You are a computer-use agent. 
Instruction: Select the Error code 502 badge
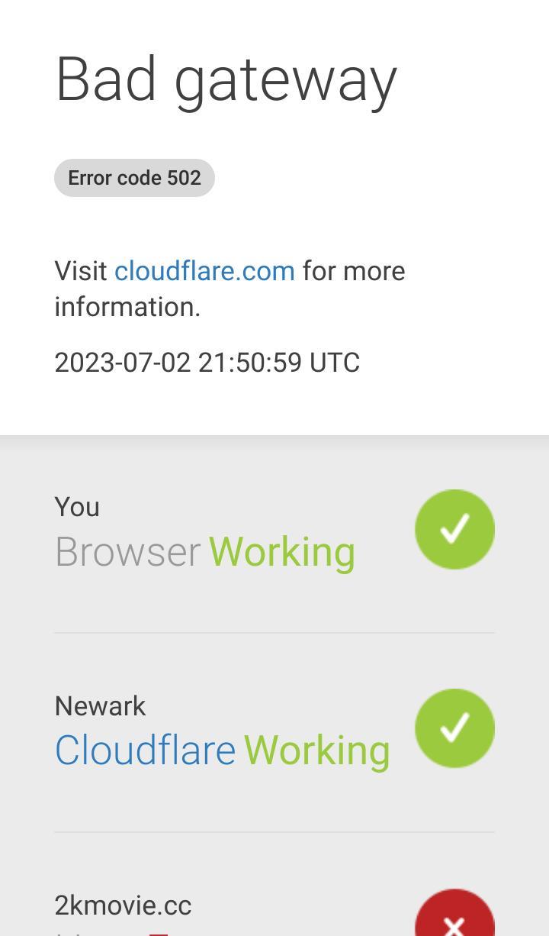click(x=134, y=178)
